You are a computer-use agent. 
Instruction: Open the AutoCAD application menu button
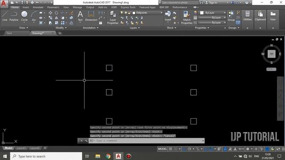4,4
